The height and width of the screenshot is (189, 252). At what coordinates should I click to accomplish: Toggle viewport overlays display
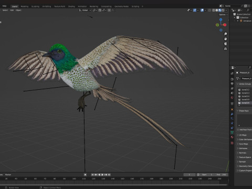(202, 10)
